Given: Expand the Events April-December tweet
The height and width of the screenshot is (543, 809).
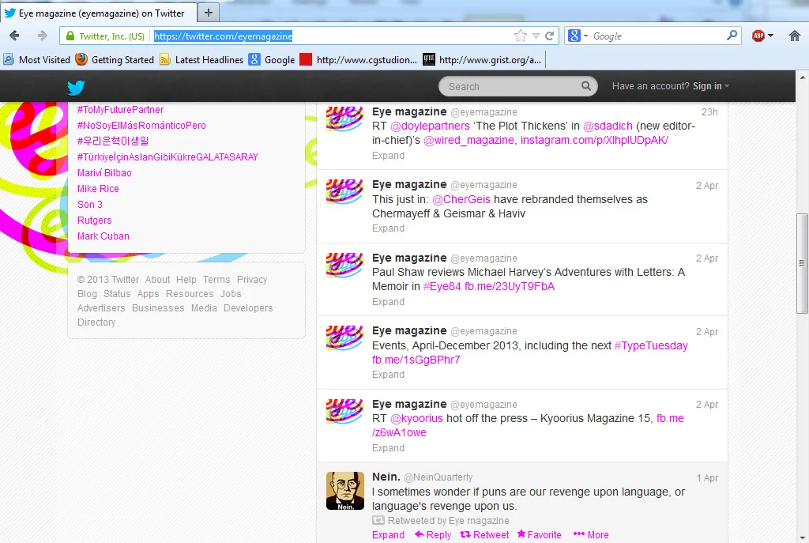Looking at the screenshot, I should click(388, 374).
